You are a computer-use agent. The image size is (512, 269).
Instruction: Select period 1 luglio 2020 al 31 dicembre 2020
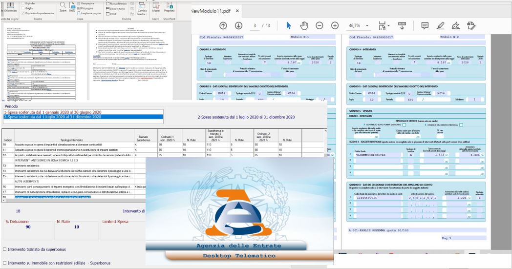coord(83,117)
